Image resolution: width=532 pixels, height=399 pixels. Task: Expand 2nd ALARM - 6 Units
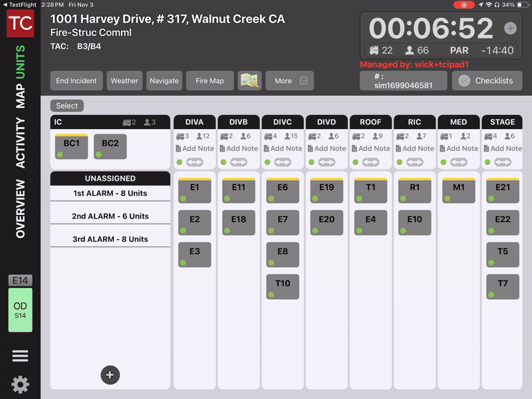110,216
